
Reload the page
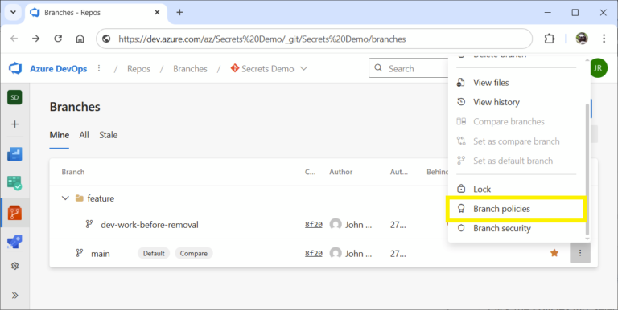pyautogui.click(x=58, y=39)
